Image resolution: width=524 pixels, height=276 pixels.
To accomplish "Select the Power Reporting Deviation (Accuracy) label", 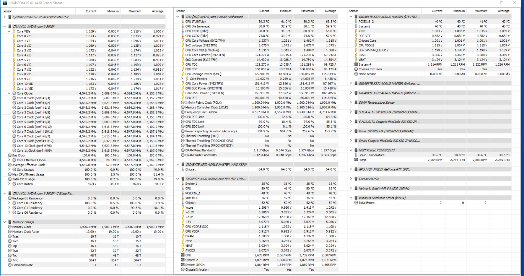I will (211, 131).
